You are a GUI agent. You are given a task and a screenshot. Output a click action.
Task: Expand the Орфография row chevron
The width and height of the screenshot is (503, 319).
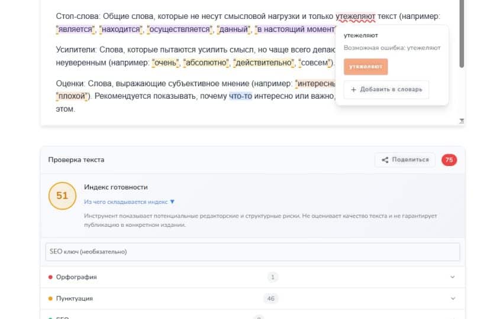tap(452, 277)
